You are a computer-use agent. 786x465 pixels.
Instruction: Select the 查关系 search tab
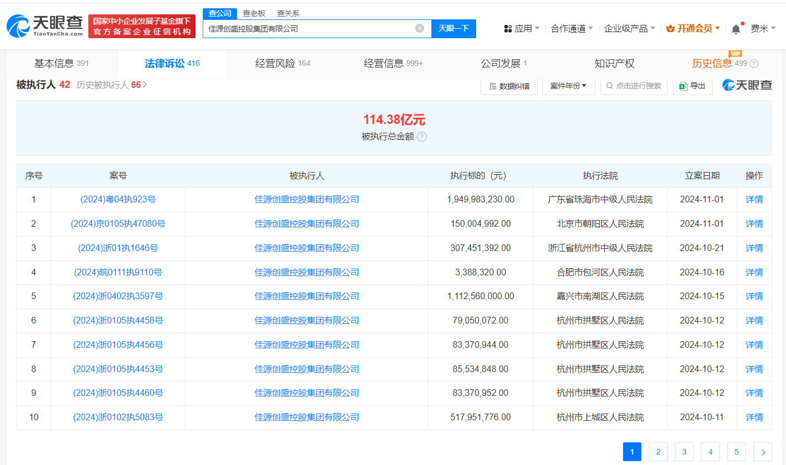click(288, 13)
